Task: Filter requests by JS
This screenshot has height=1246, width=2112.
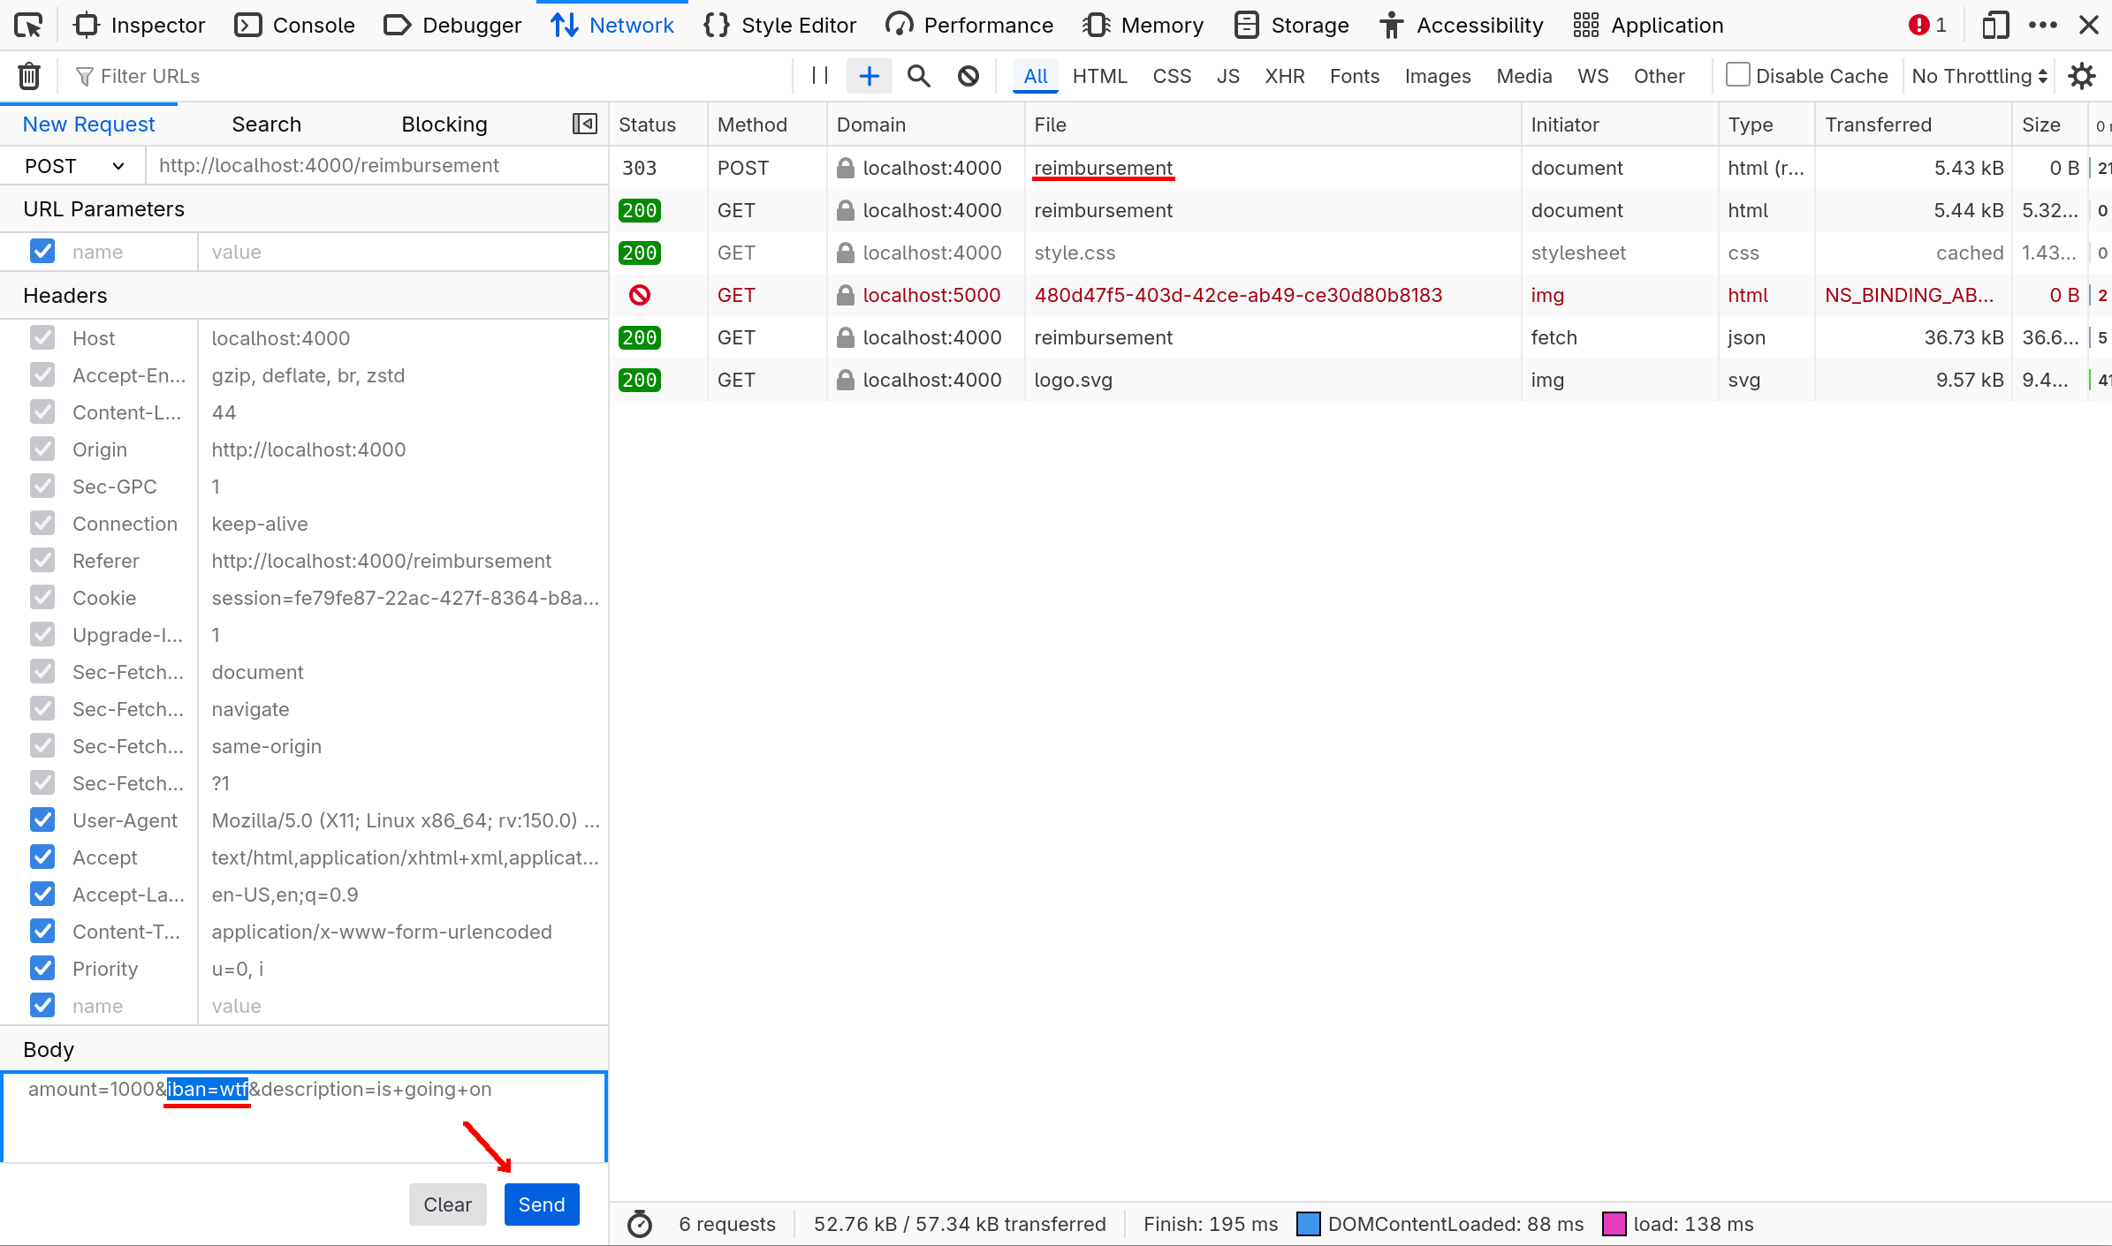Action: coord(1227,76)
